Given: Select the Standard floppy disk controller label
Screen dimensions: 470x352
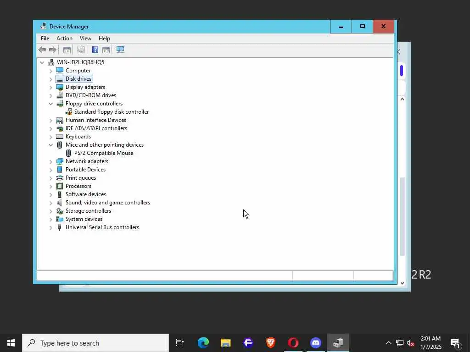Looking at the screenshot, I should 112,112.
